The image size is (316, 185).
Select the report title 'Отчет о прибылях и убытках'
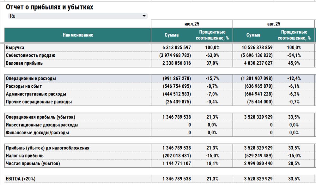tap(50, 7)
